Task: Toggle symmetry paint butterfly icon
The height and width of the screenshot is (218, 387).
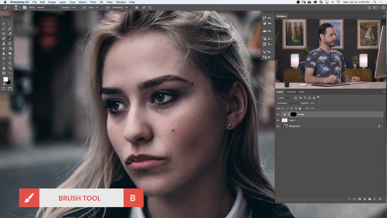Action: [x=150, y=7]
